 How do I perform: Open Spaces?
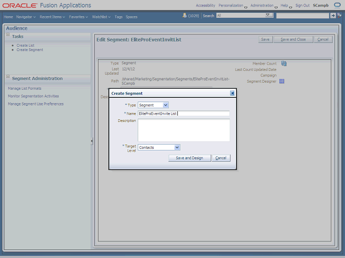132,17
